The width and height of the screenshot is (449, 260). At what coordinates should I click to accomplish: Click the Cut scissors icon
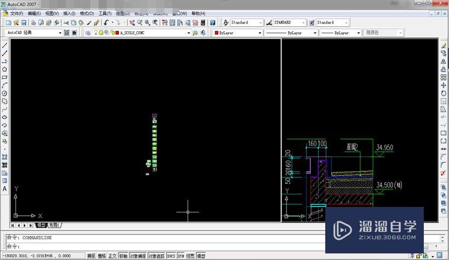(x=66, y=22)
